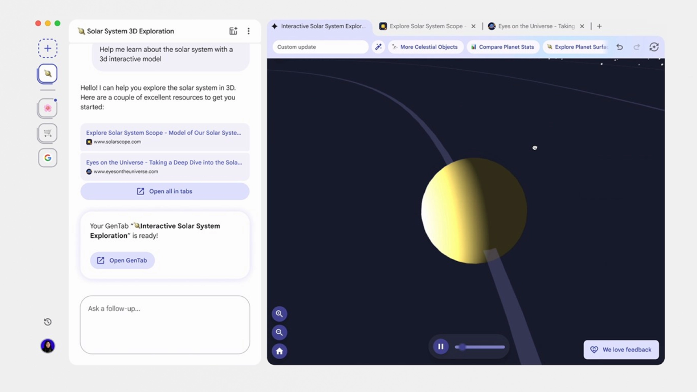The image size is (697, 392).
Task: Click the Ask a follow-up input field
Action: [x=165, y=324]
